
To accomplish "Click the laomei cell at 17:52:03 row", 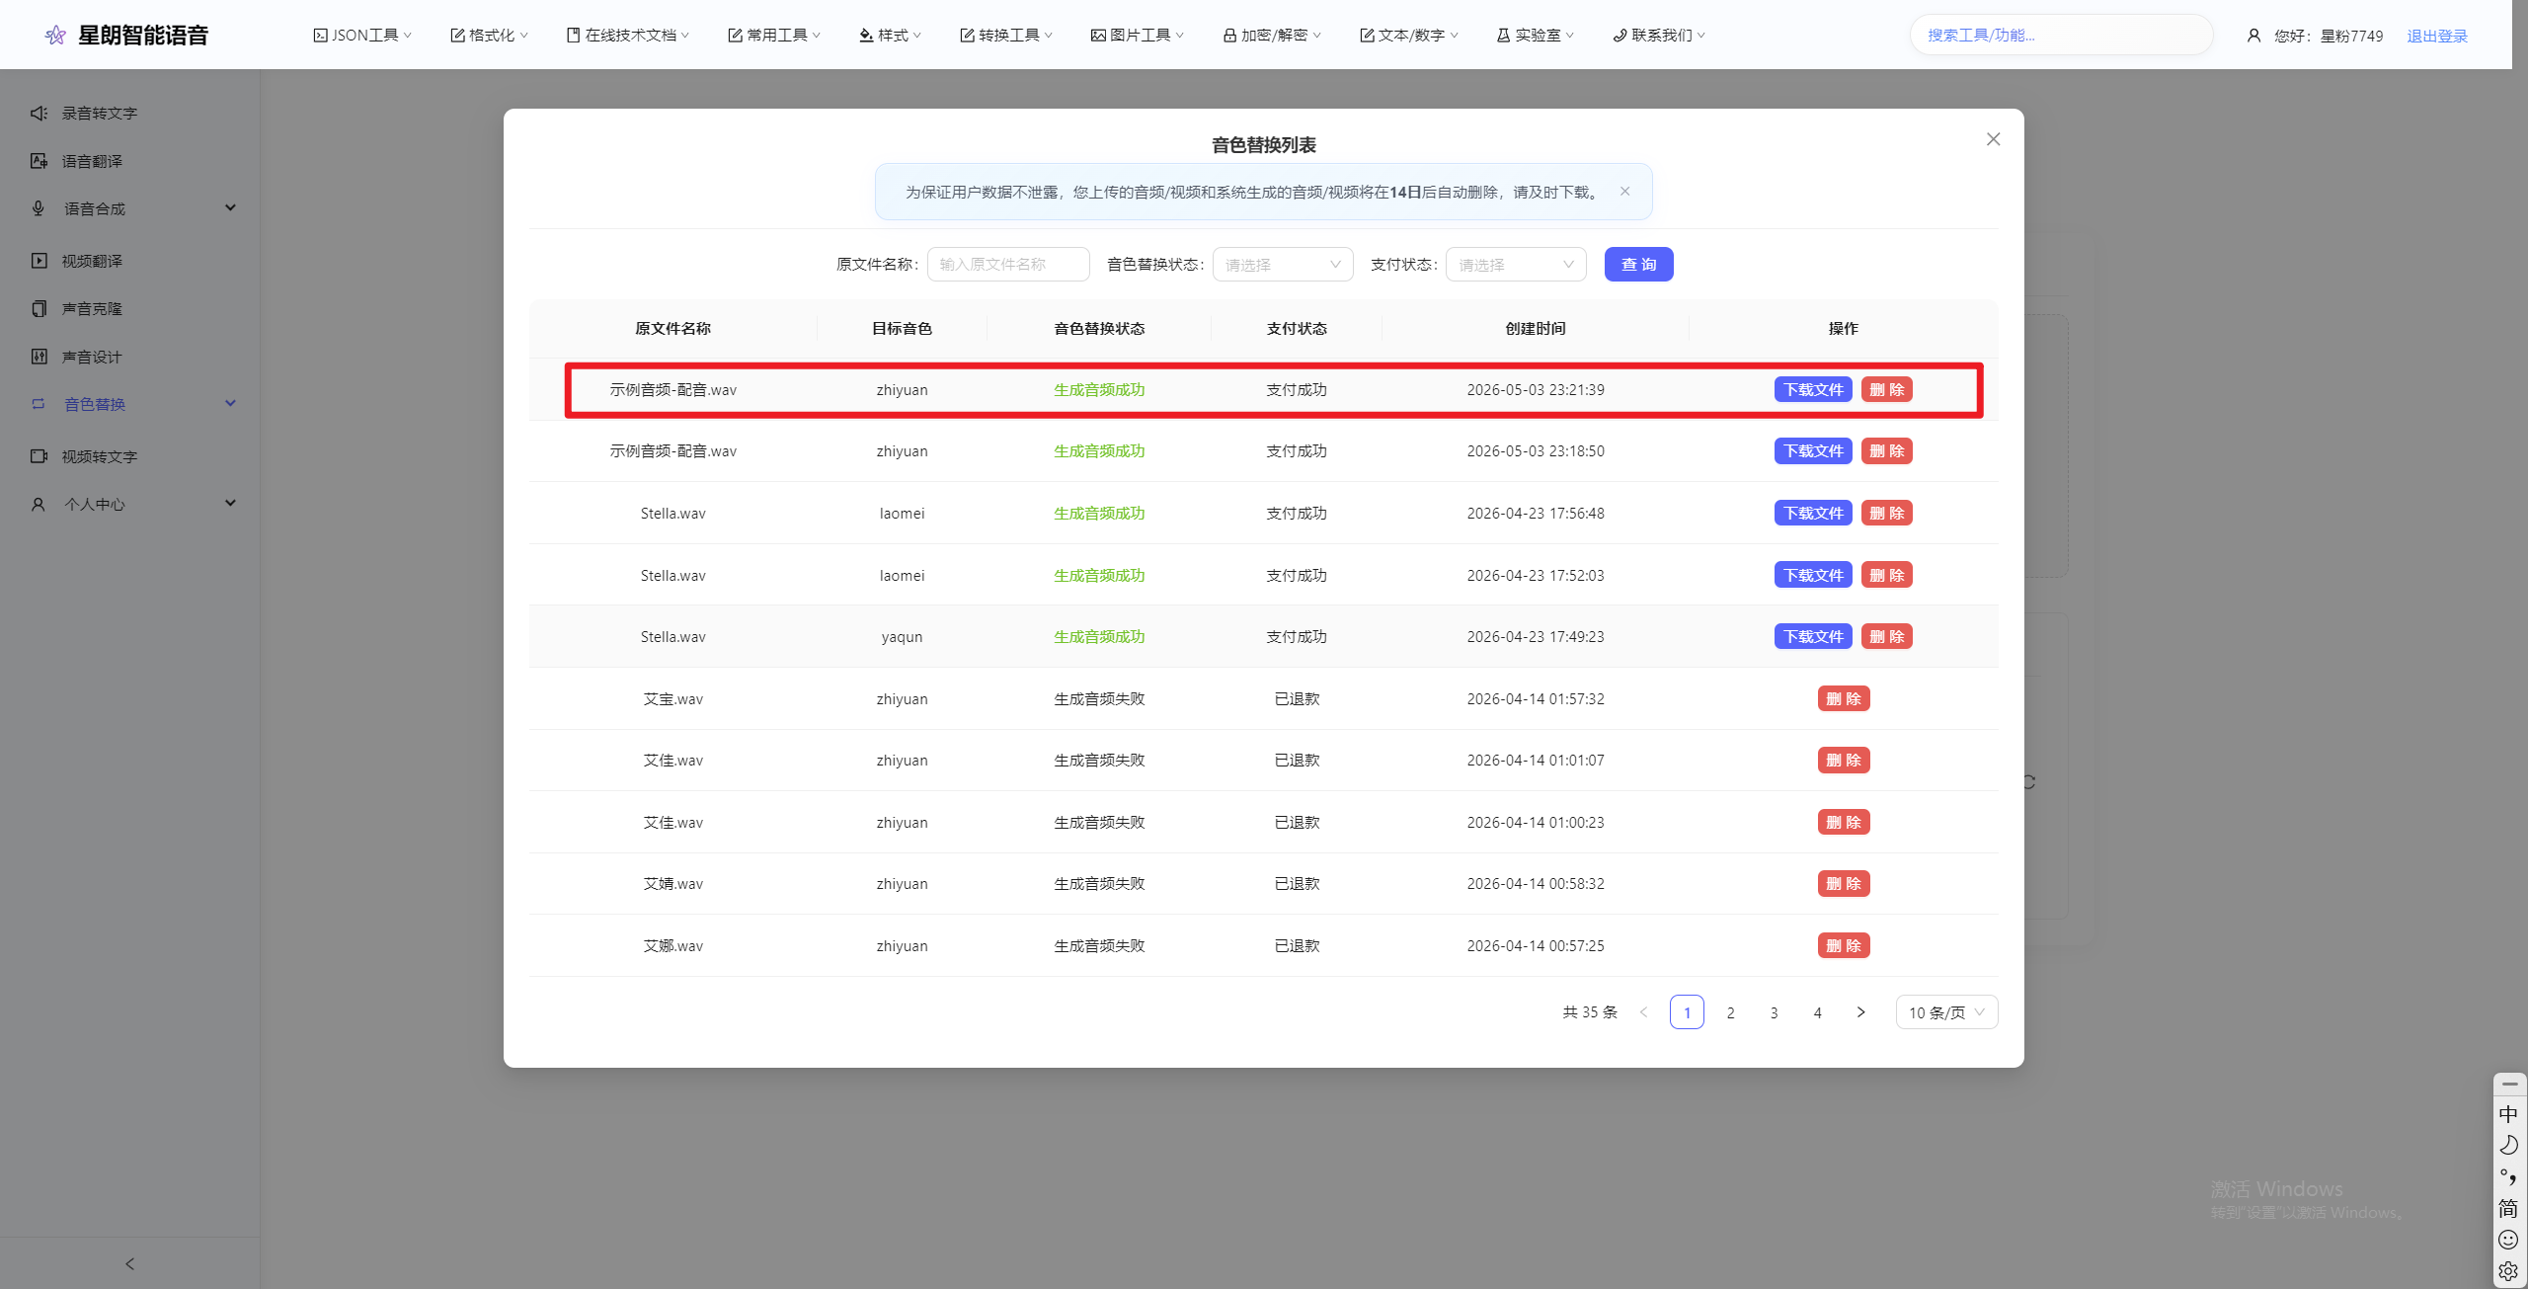I will 902,576.
